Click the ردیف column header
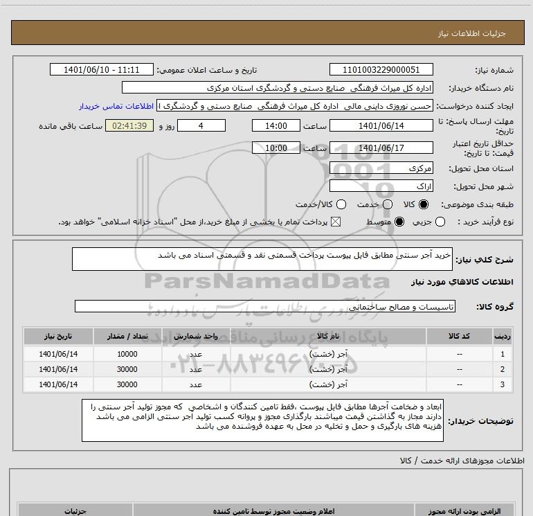Screen dimensions: 533x516 [x=503, y=337]
